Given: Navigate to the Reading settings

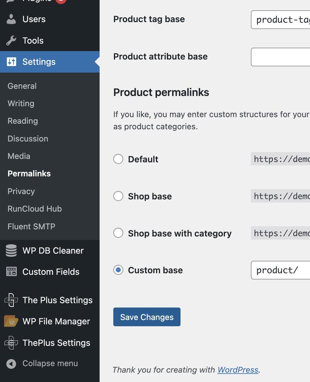Looking at the screenshot, I should tap(22, 121).
